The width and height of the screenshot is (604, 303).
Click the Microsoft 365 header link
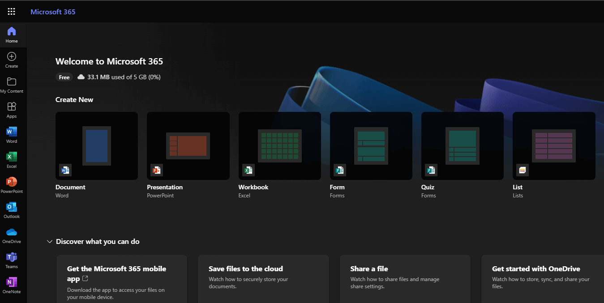pos(53,11)
